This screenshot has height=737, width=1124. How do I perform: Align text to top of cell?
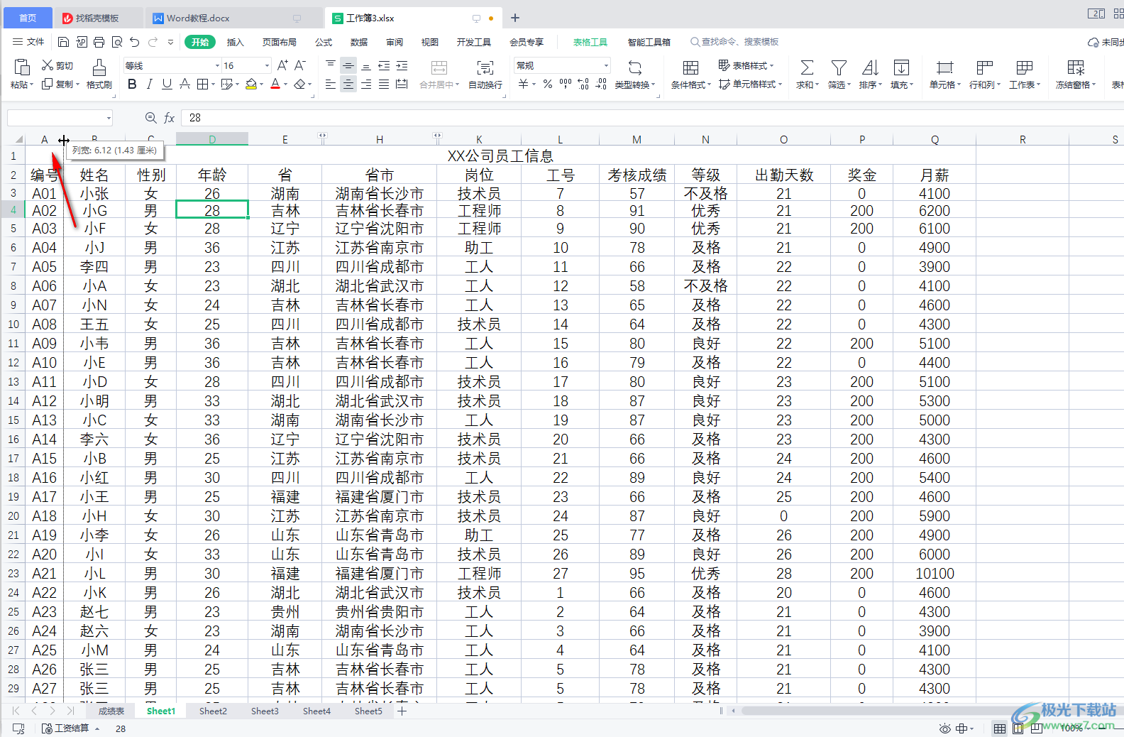click(331, 65)
